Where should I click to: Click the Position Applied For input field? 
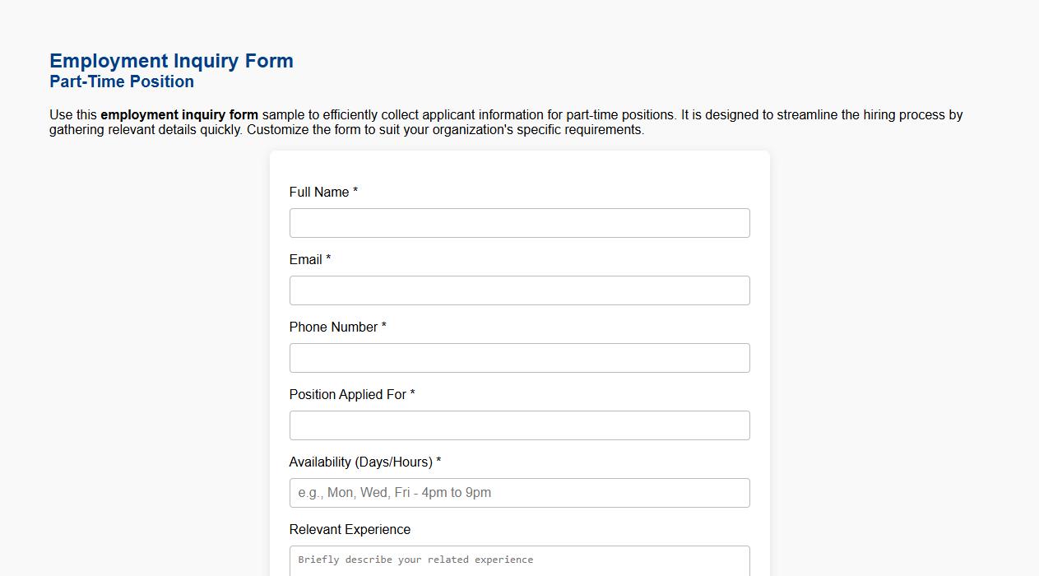point(519,425)
